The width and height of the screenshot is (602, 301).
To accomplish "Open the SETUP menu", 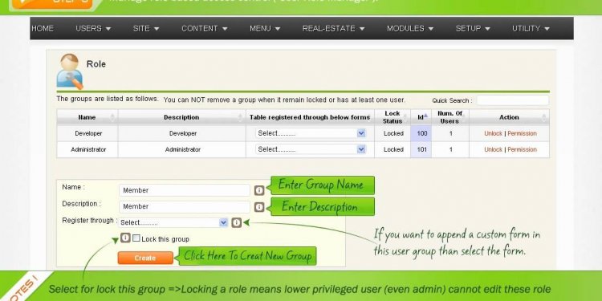I will coord(473,28).
